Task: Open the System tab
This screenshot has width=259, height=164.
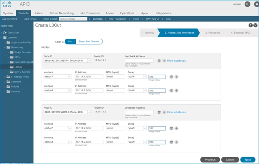Action: (x=8, y=13)
